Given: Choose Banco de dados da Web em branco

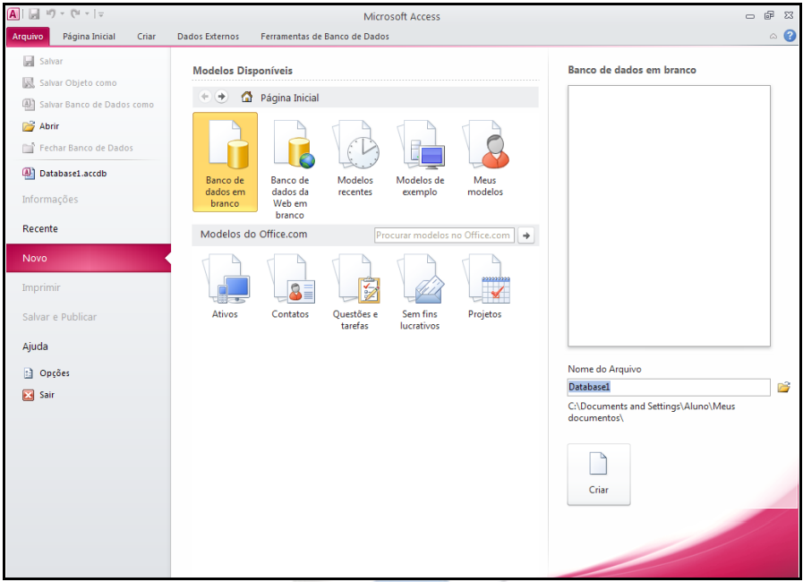Looking at the screenshot, I should [290, 167].
